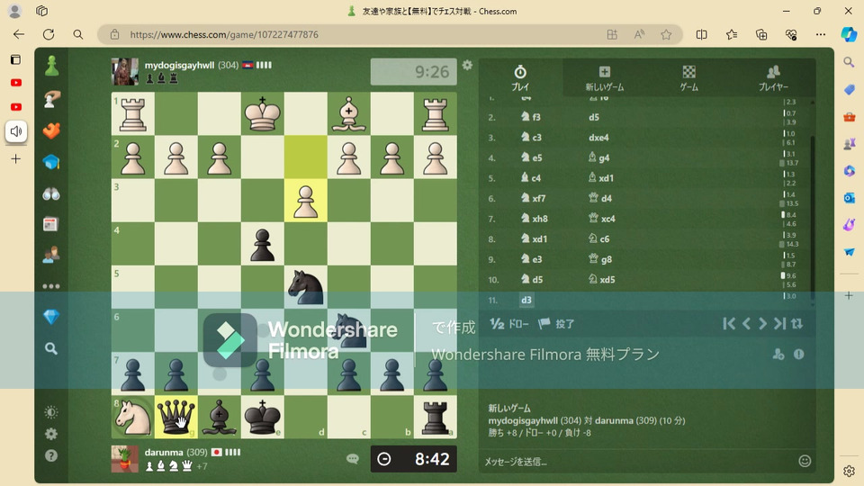Add a new vertical tab
This screenshot has height=486, width=864.
pos(16,159)
